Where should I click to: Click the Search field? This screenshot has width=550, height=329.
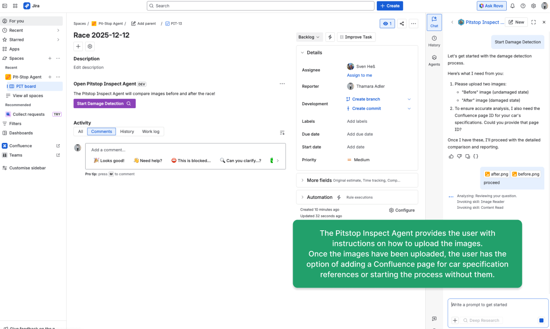point(261,6)
